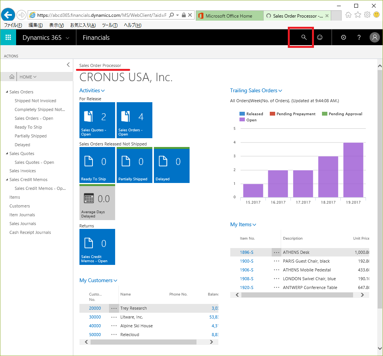Viewport: 383px width, 356px height.
Task: Expand the Dynamics 365 dropdown
Action: coord(68,38)
